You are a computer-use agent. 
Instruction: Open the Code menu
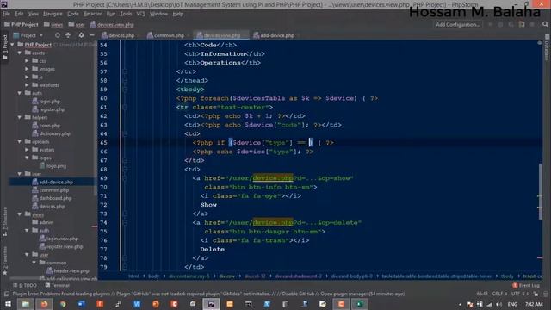73,14
